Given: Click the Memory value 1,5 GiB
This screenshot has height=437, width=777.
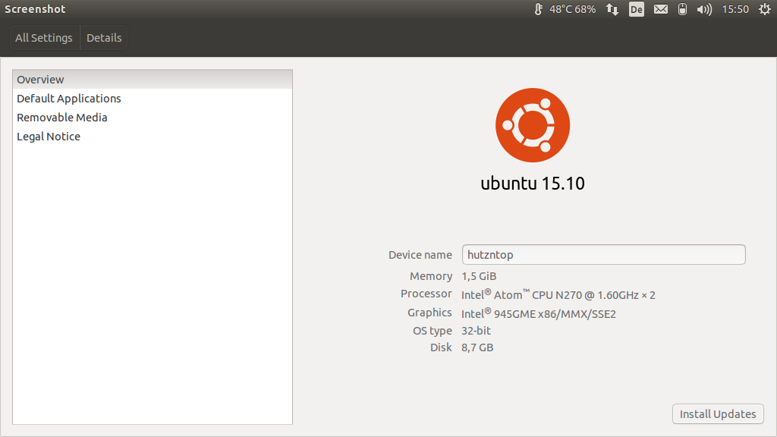Looking at the screenshot, I should pyautogui.click(x=479, y=276).
